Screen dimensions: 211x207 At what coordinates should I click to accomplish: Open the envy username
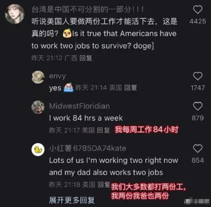(x=58, y=76)
